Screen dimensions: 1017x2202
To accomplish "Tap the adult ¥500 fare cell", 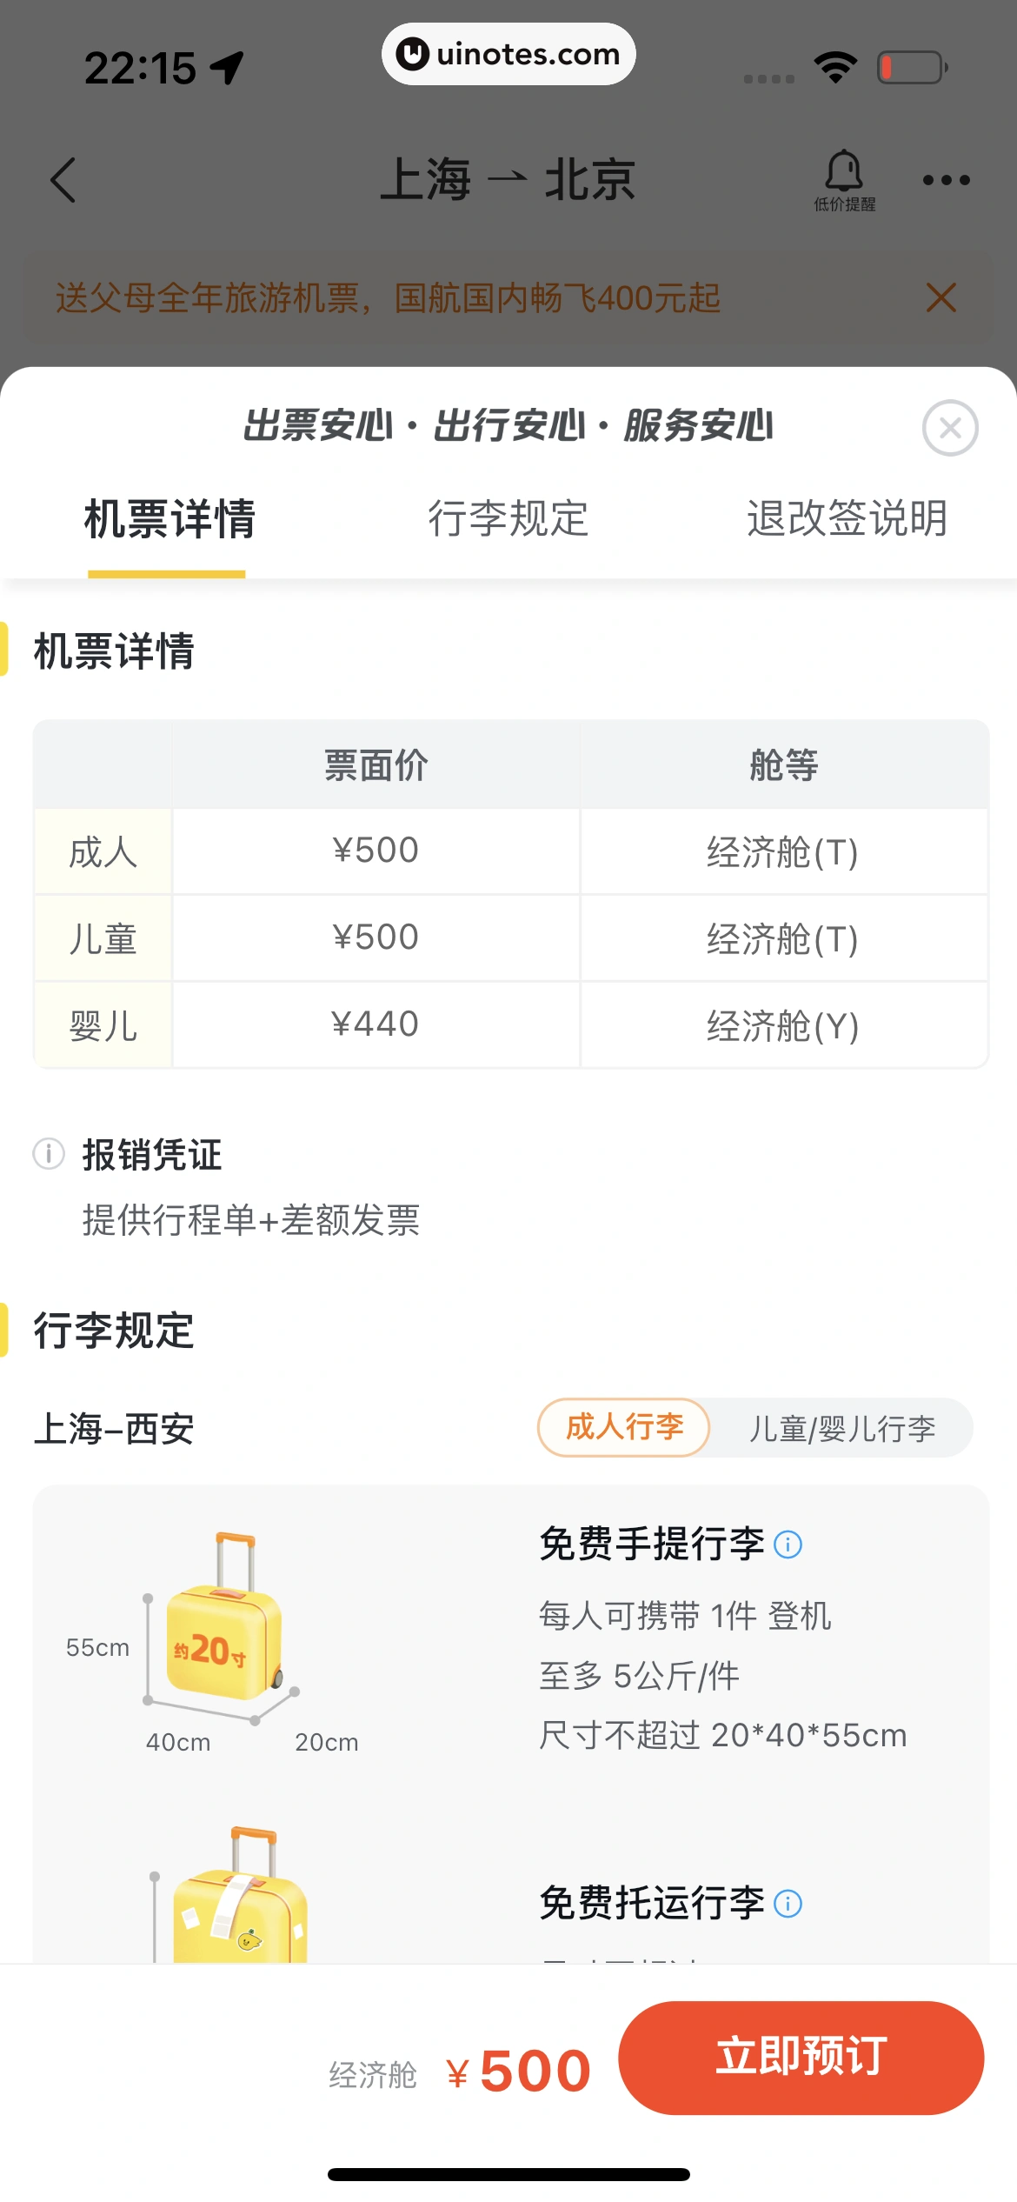I will [376, 851].
